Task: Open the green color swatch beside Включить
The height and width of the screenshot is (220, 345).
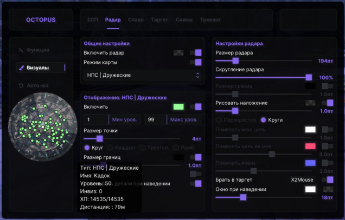Action: point(178,107)
